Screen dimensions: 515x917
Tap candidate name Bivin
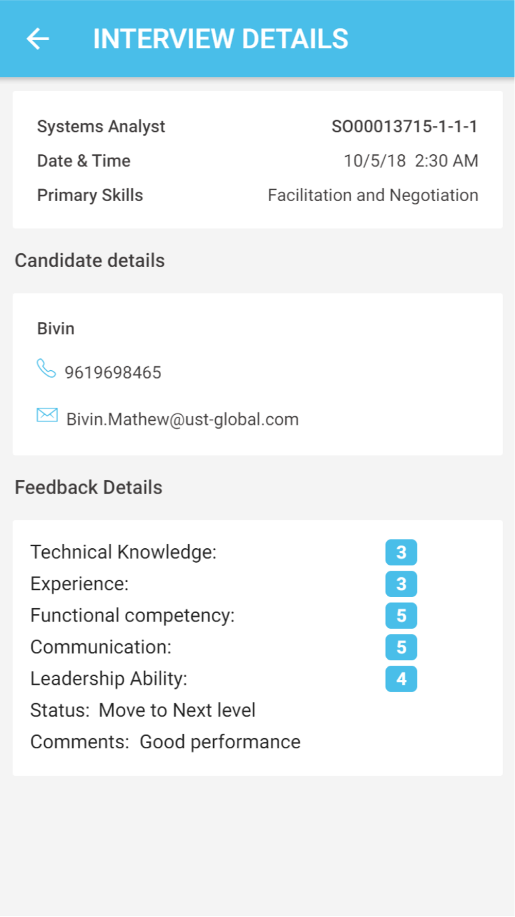tap(56, 329)
